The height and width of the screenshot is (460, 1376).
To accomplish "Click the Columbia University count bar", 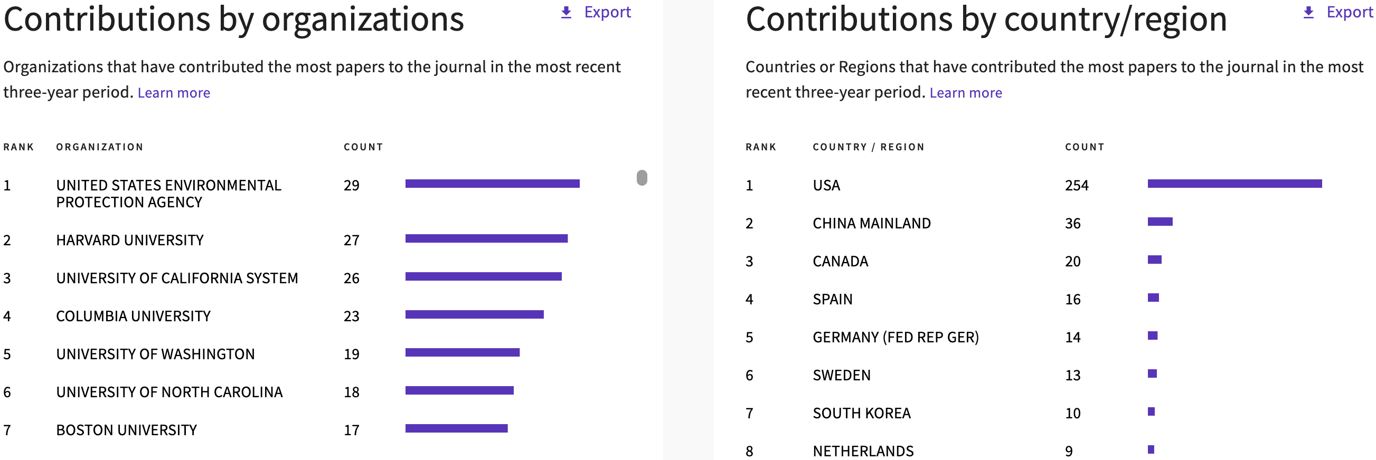I will pos(474,315).
